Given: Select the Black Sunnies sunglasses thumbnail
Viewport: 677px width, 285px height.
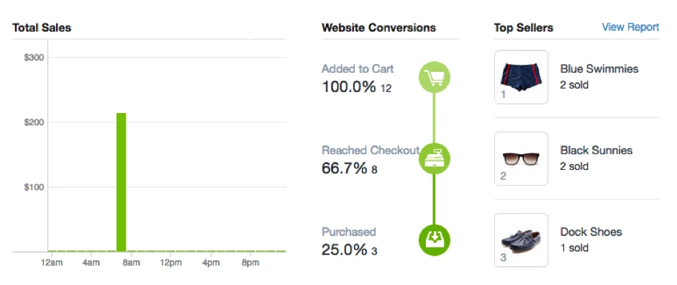Looking at the screenshot, I should click(x=521, y=158).
